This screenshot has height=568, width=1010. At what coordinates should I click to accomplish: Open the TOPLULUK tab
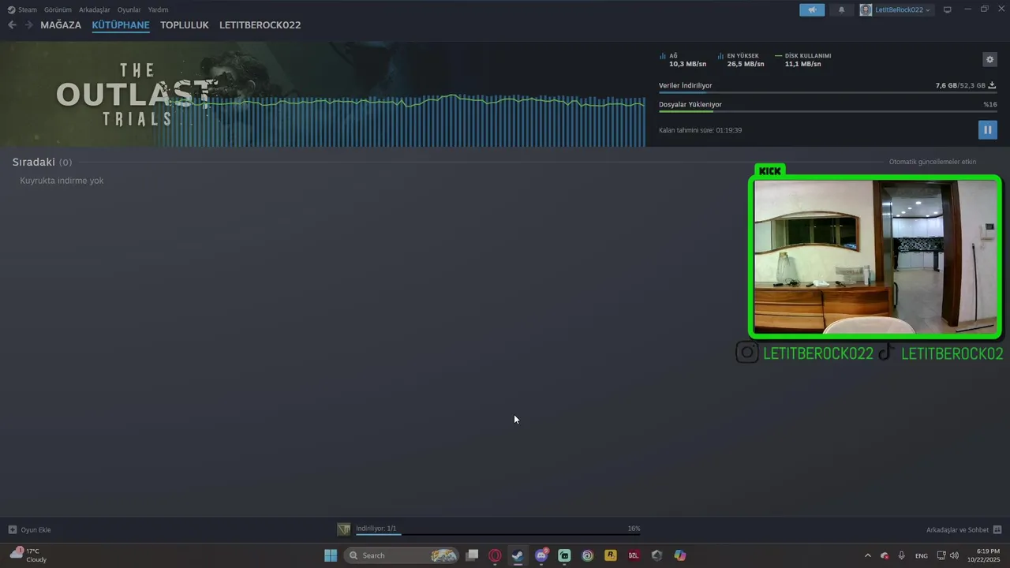click(185, 25)
